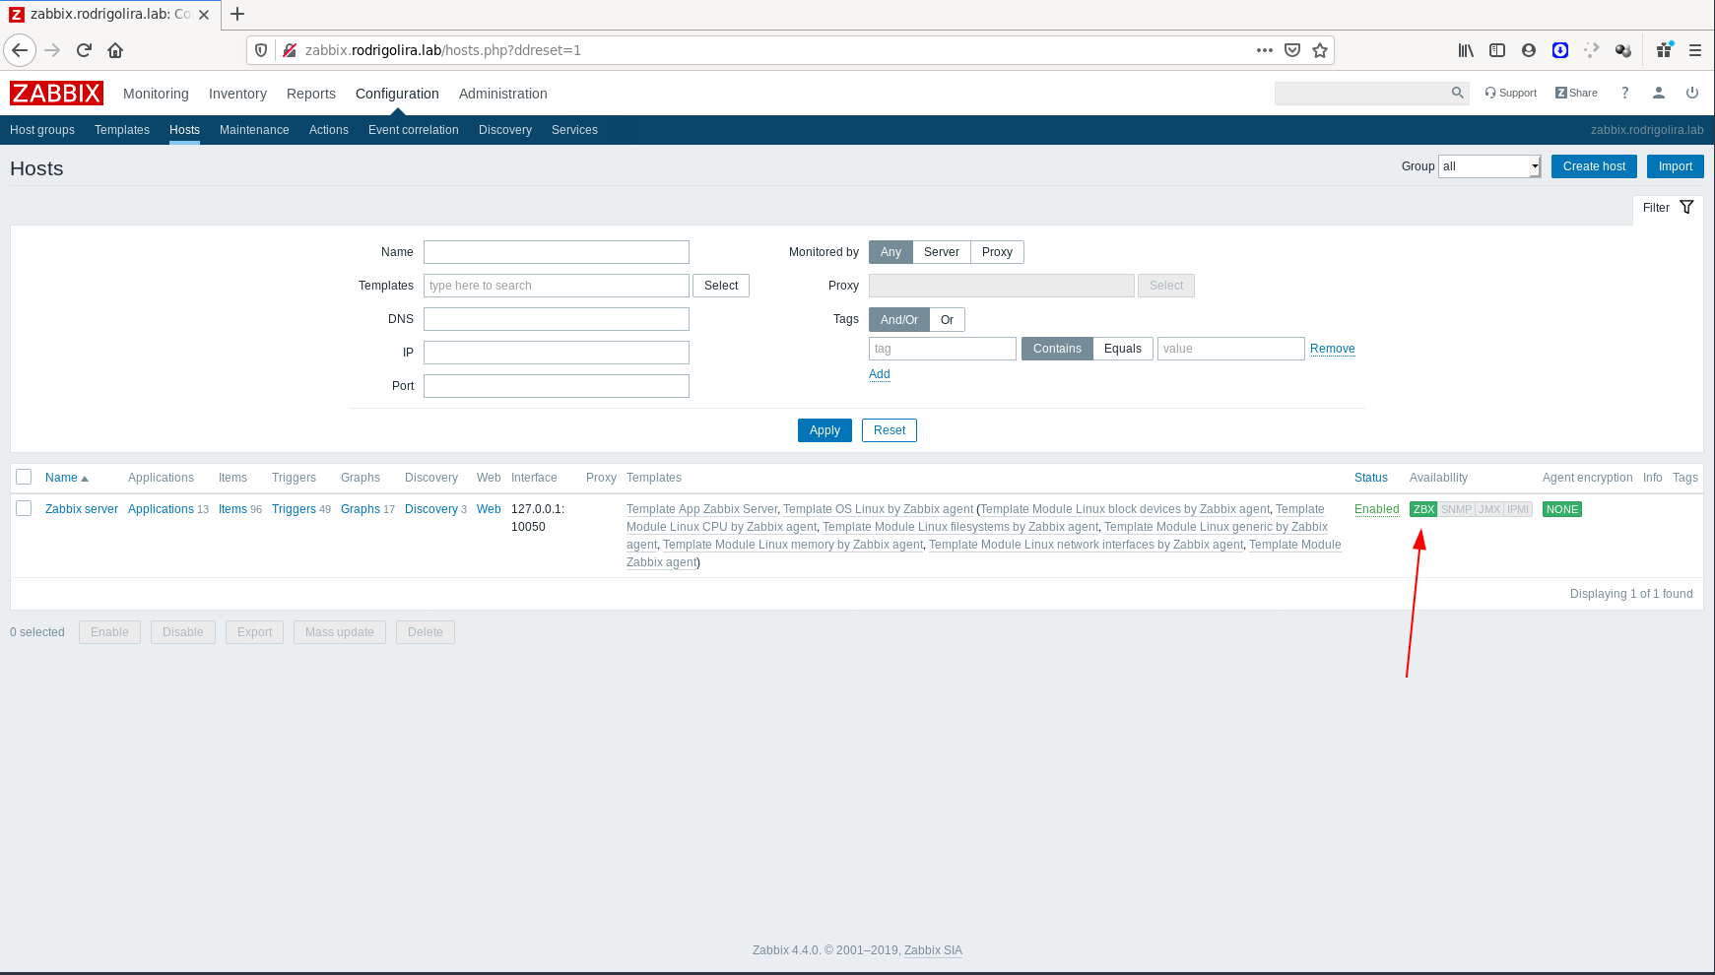Toggle the Filter funnel icon
This screenshot has width=1715, height=975.
[1686, 208]
